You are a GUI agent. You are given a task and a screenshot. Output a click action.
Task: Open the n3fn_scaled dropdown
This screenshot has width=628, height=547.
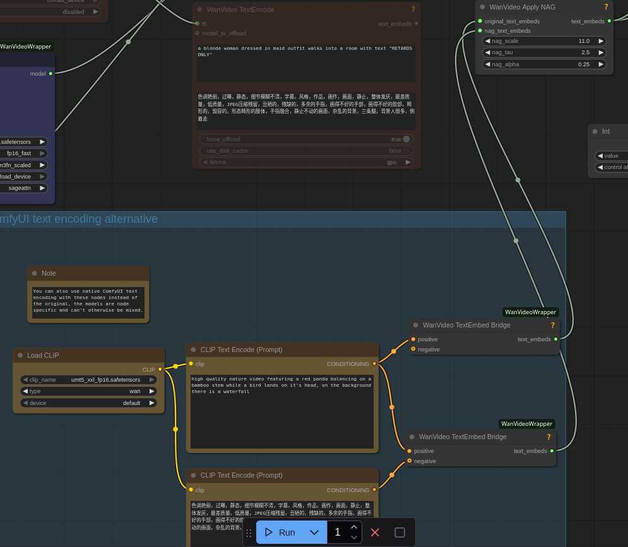click(23, 165)
